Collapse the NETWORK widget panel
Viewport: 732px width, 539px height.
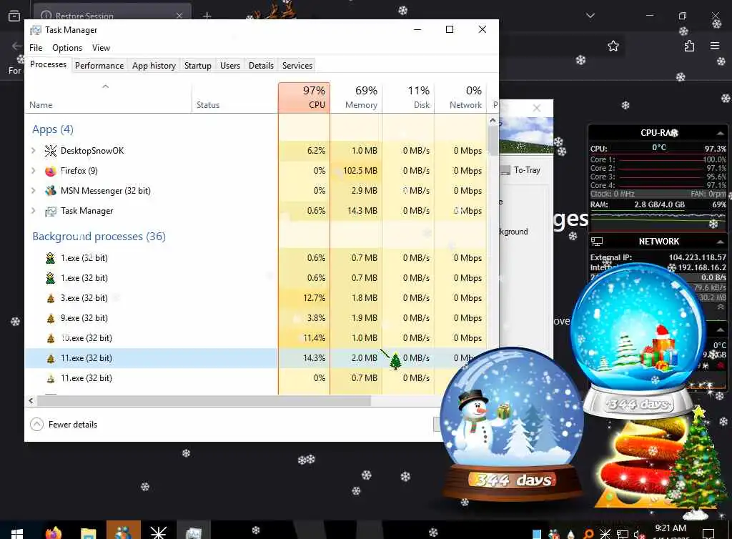pos(721,242)
